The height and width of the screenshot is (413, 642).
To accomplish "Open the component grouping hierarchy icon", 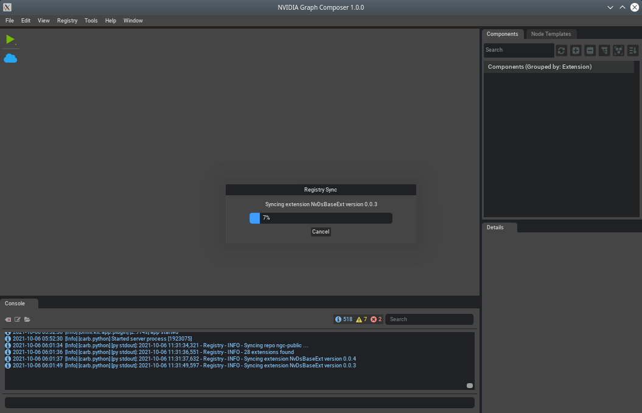I will point(604,50).
